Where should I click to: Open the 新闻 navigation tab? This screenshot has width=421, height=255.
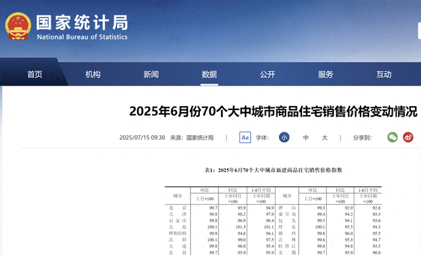[x=151, y=74]
